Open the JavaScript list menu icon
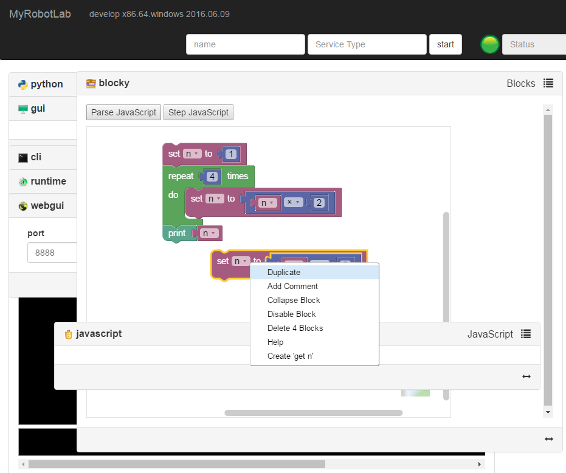The width and height of the screenshot is (566, 473). (525, 334)
